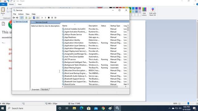
Task: Select Application Management service
Action: (75, 48)
